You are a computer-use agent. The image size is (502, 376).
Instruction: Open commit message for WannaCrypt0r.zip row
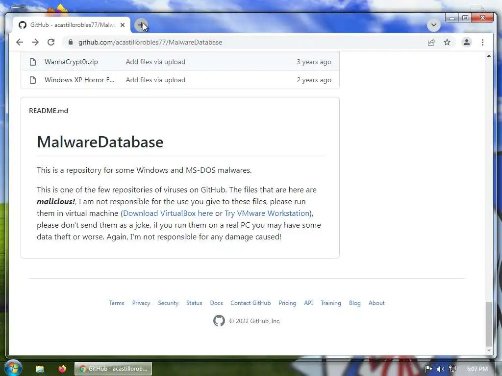coord(155,62)
